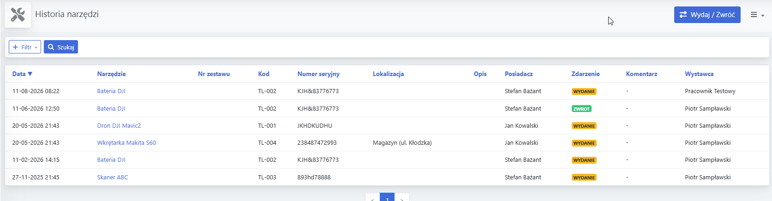Click the tools wrench-screwdriver icon
This screenshot has width=772, height=201.
[x=18, y=15]
